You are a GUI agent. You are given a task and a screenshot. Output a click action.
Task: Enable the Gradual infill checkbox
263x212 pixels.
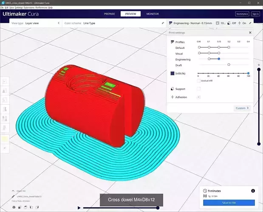(x=198, y=81)
